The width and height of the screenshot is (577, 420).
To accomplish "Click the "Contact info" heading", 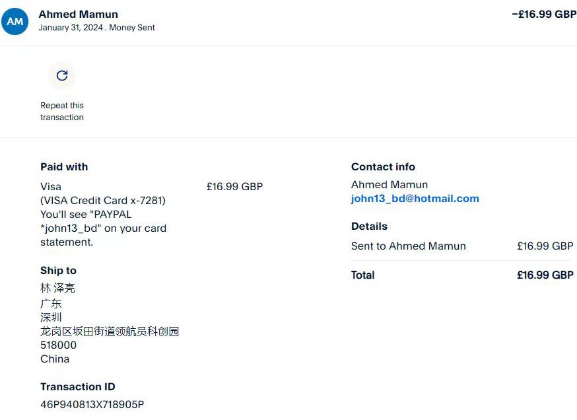I will click(383, 167).
